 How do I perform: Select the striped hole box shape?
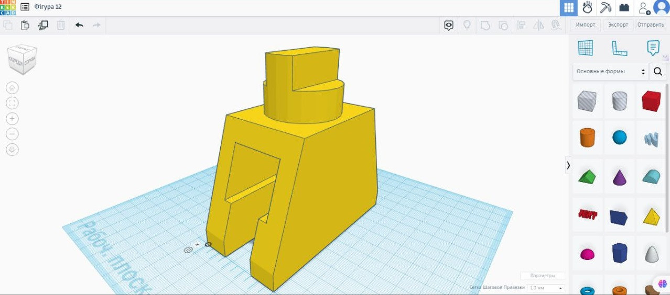point(587,100)
